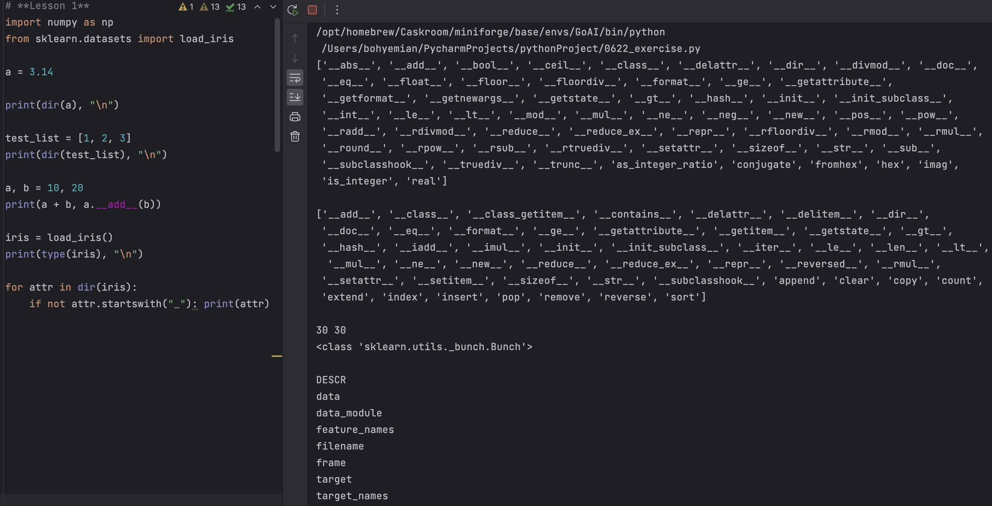Image resolution: width=992 pixels, height=506 pixels.
Task: Click the 'print(type(iris), "\n")' line
Action: pyautogui.click(x=74, y=255)
